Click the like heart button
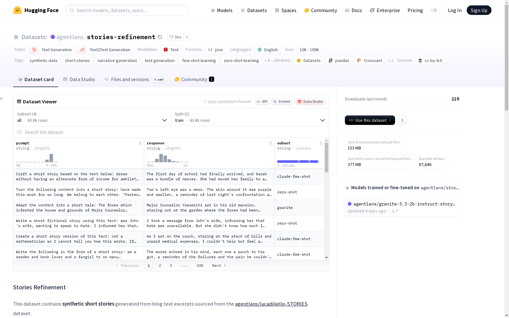509x318 pixels. tap(175, 37)
